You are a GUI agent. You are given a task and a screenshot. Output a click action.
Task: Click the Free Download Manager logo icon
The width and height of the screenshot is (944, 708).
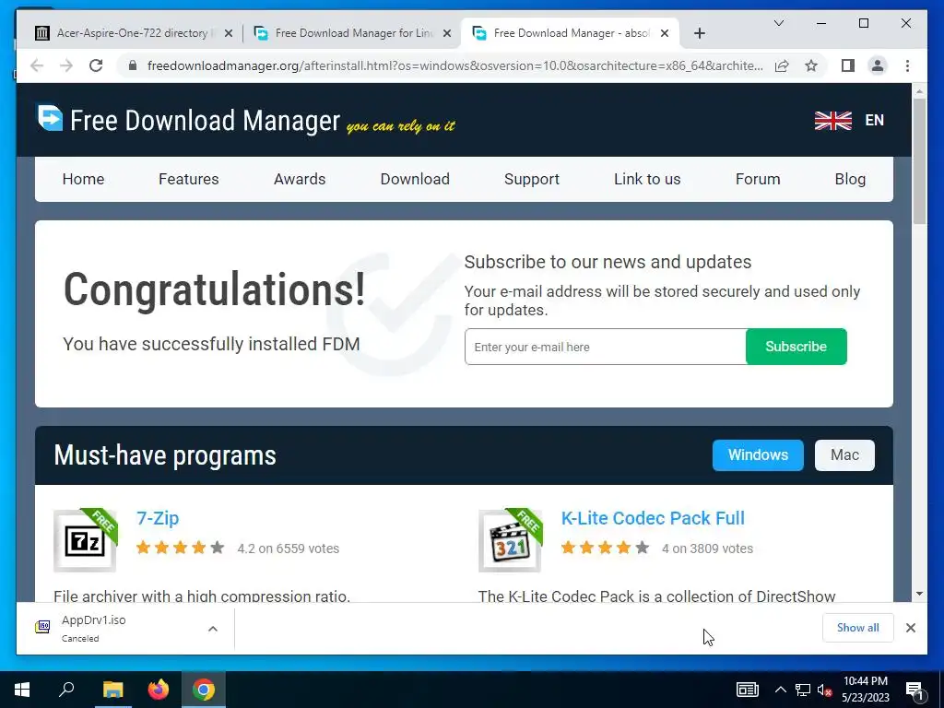[50, 117]
